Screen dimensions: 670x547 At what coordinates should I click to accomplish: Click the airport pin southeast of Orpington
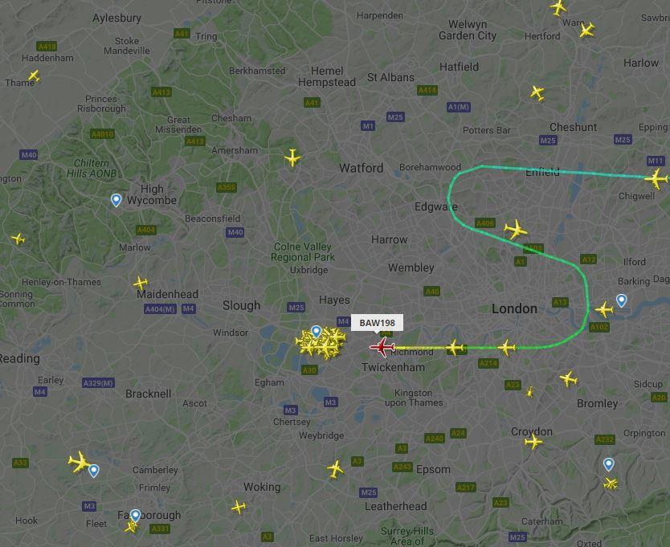[x=609, y=464]
